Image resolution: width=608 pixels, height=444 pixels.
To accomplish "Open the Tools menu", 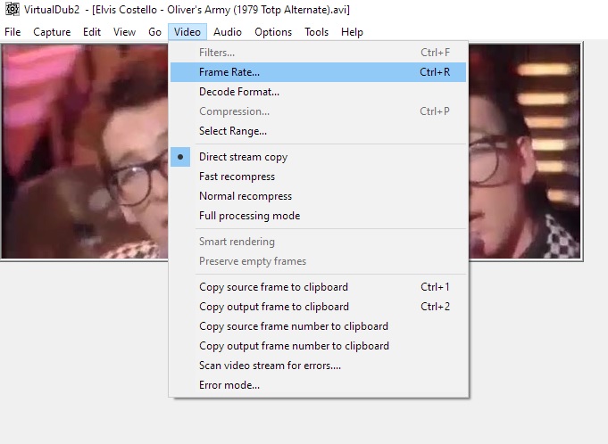I will 316,32.
